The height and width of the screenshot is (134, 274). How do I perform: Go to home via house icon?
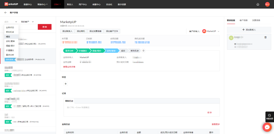tap(258, 4)
